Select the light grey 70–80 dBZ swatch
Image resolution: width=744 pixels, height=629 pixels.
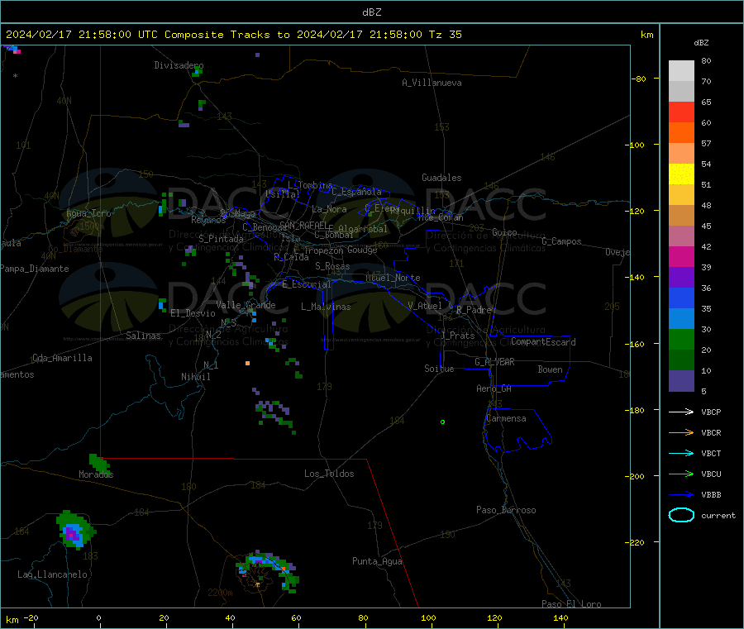tap(681, 71)
